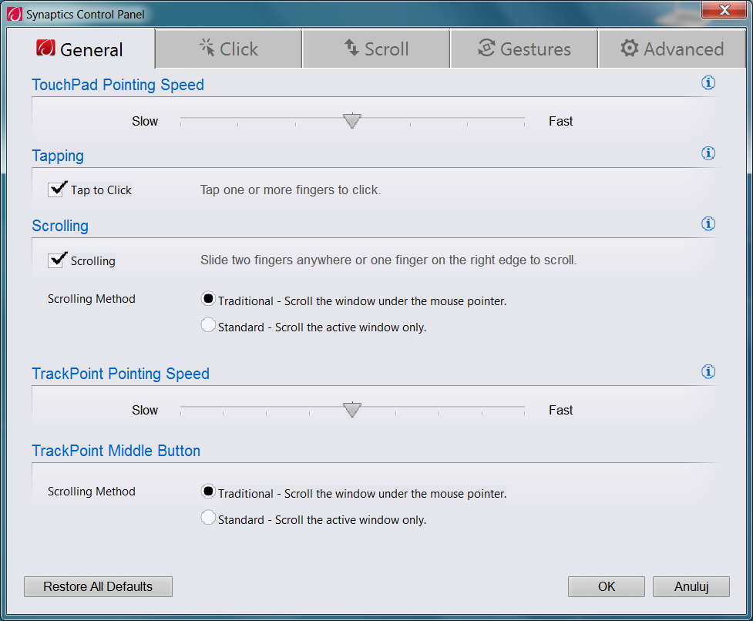753x621 pixels.
Task: Click the 'Slide two fingers anywhere' description
Action: pyautogui.click(x=388, y=260)
